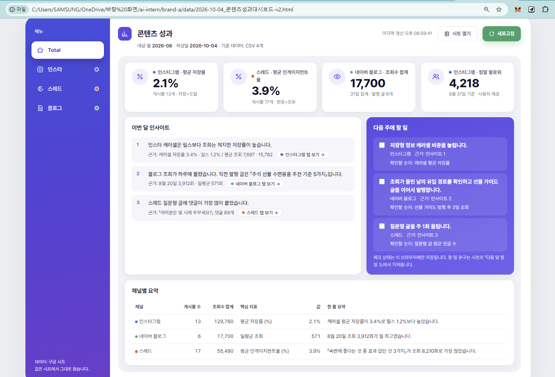Click the 핵심 지표 column header
This screenshot has width=555, height=377.
(x=249, y=307)
